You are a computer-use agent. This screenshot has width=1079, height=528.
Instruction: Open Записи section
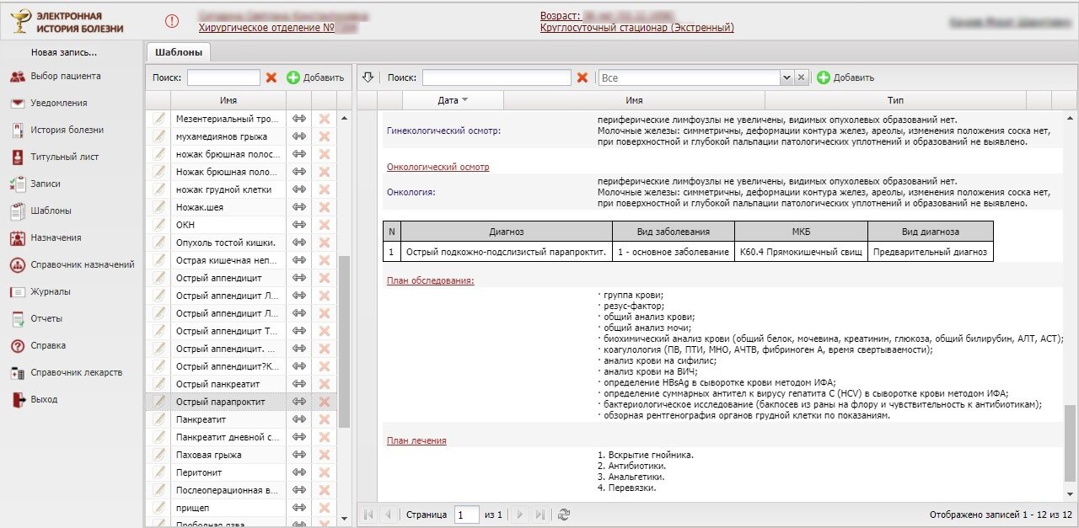(45, 184)
